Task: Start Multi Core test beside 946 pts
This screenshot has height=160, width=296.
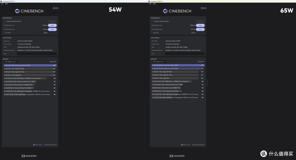Action: 52,25
